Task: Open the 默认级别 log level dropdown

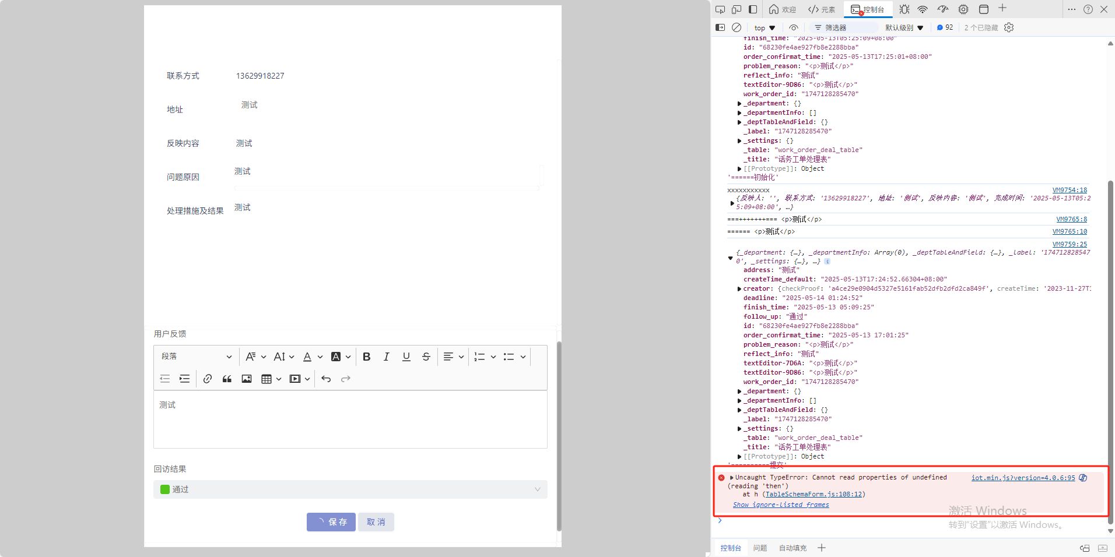Action: (x=904, y=27)
